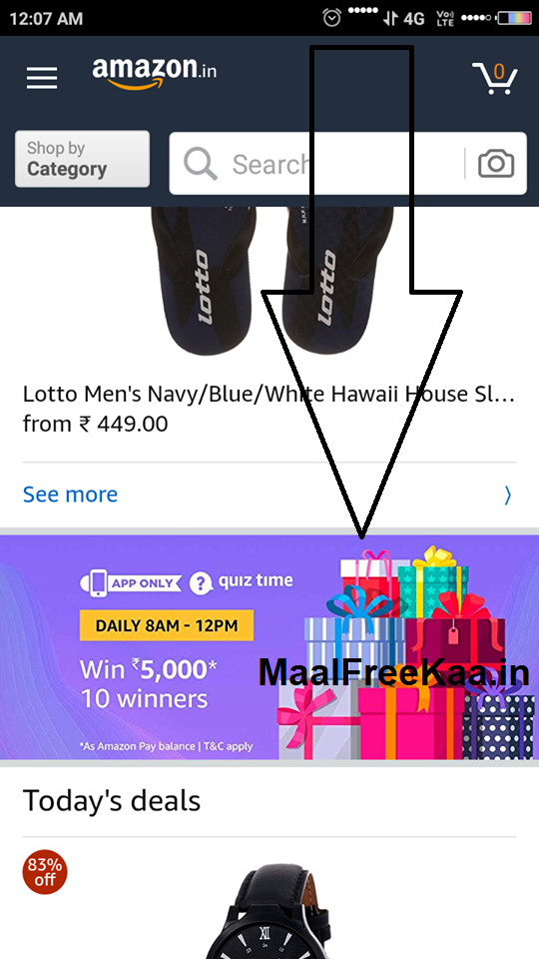
Task: Tap the 83% off badge
Action: click(x=45, y=872)
